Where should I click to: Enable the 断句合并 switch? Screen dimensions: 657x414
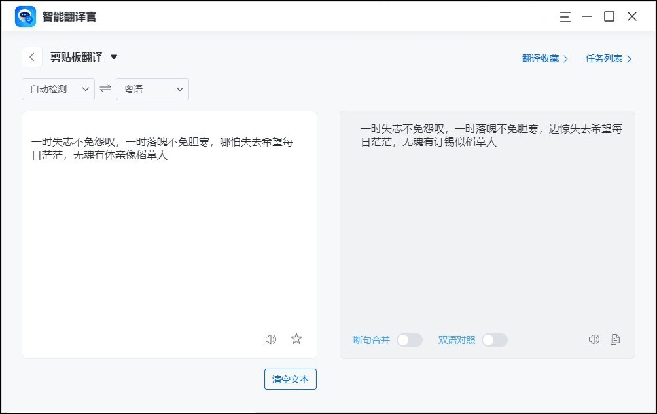[x=410, y=340]
